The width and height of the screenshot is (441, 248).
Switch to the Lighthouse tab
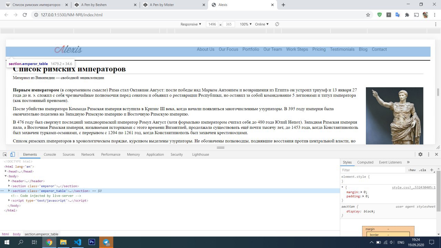[201, 154]
